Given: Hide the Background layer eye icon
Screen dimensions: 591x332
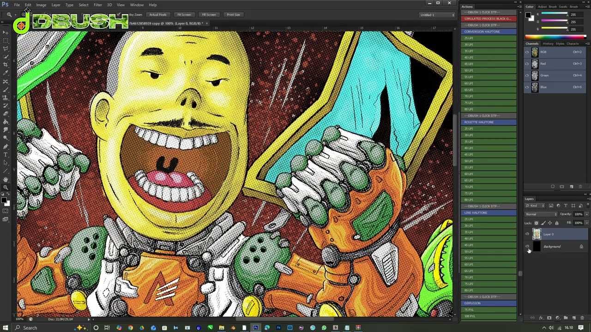Looking at the screenshot, I should (527, 247).
